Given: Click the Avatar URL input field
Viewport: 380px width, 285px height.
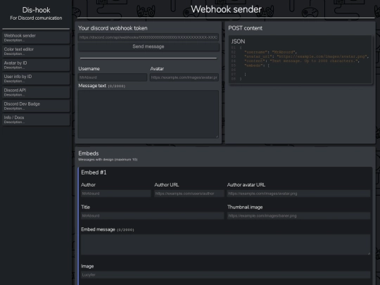Looking at the screenshot, I should tap(184, 77).
